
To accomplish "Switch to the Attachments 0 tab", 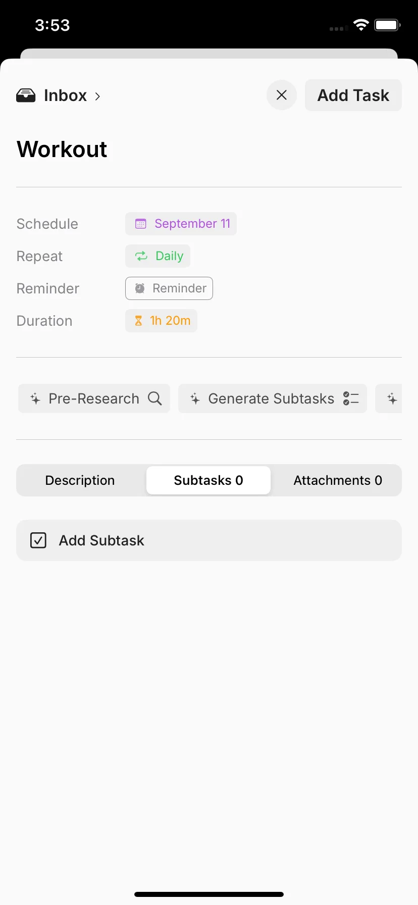I will 338,480.
